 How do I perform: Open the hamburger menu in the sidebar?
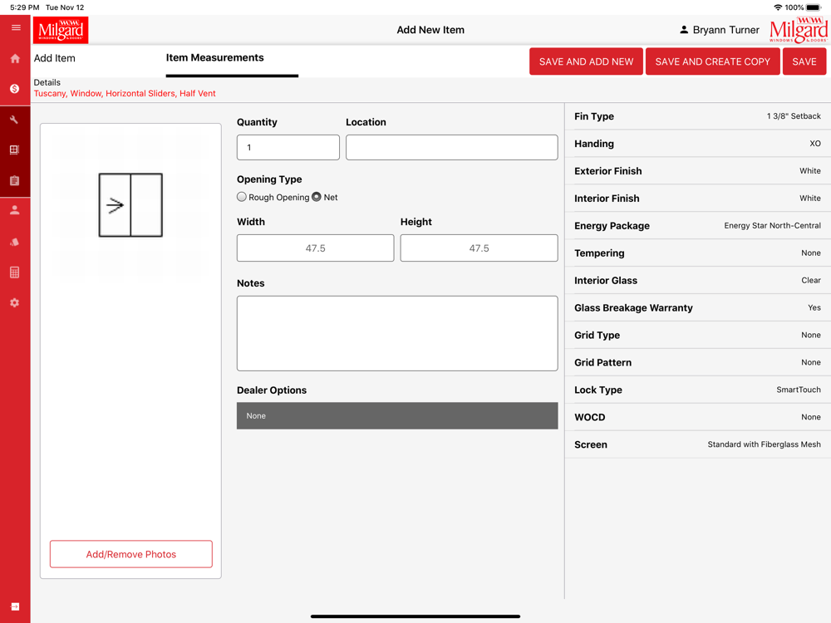[x=16, y=27]
